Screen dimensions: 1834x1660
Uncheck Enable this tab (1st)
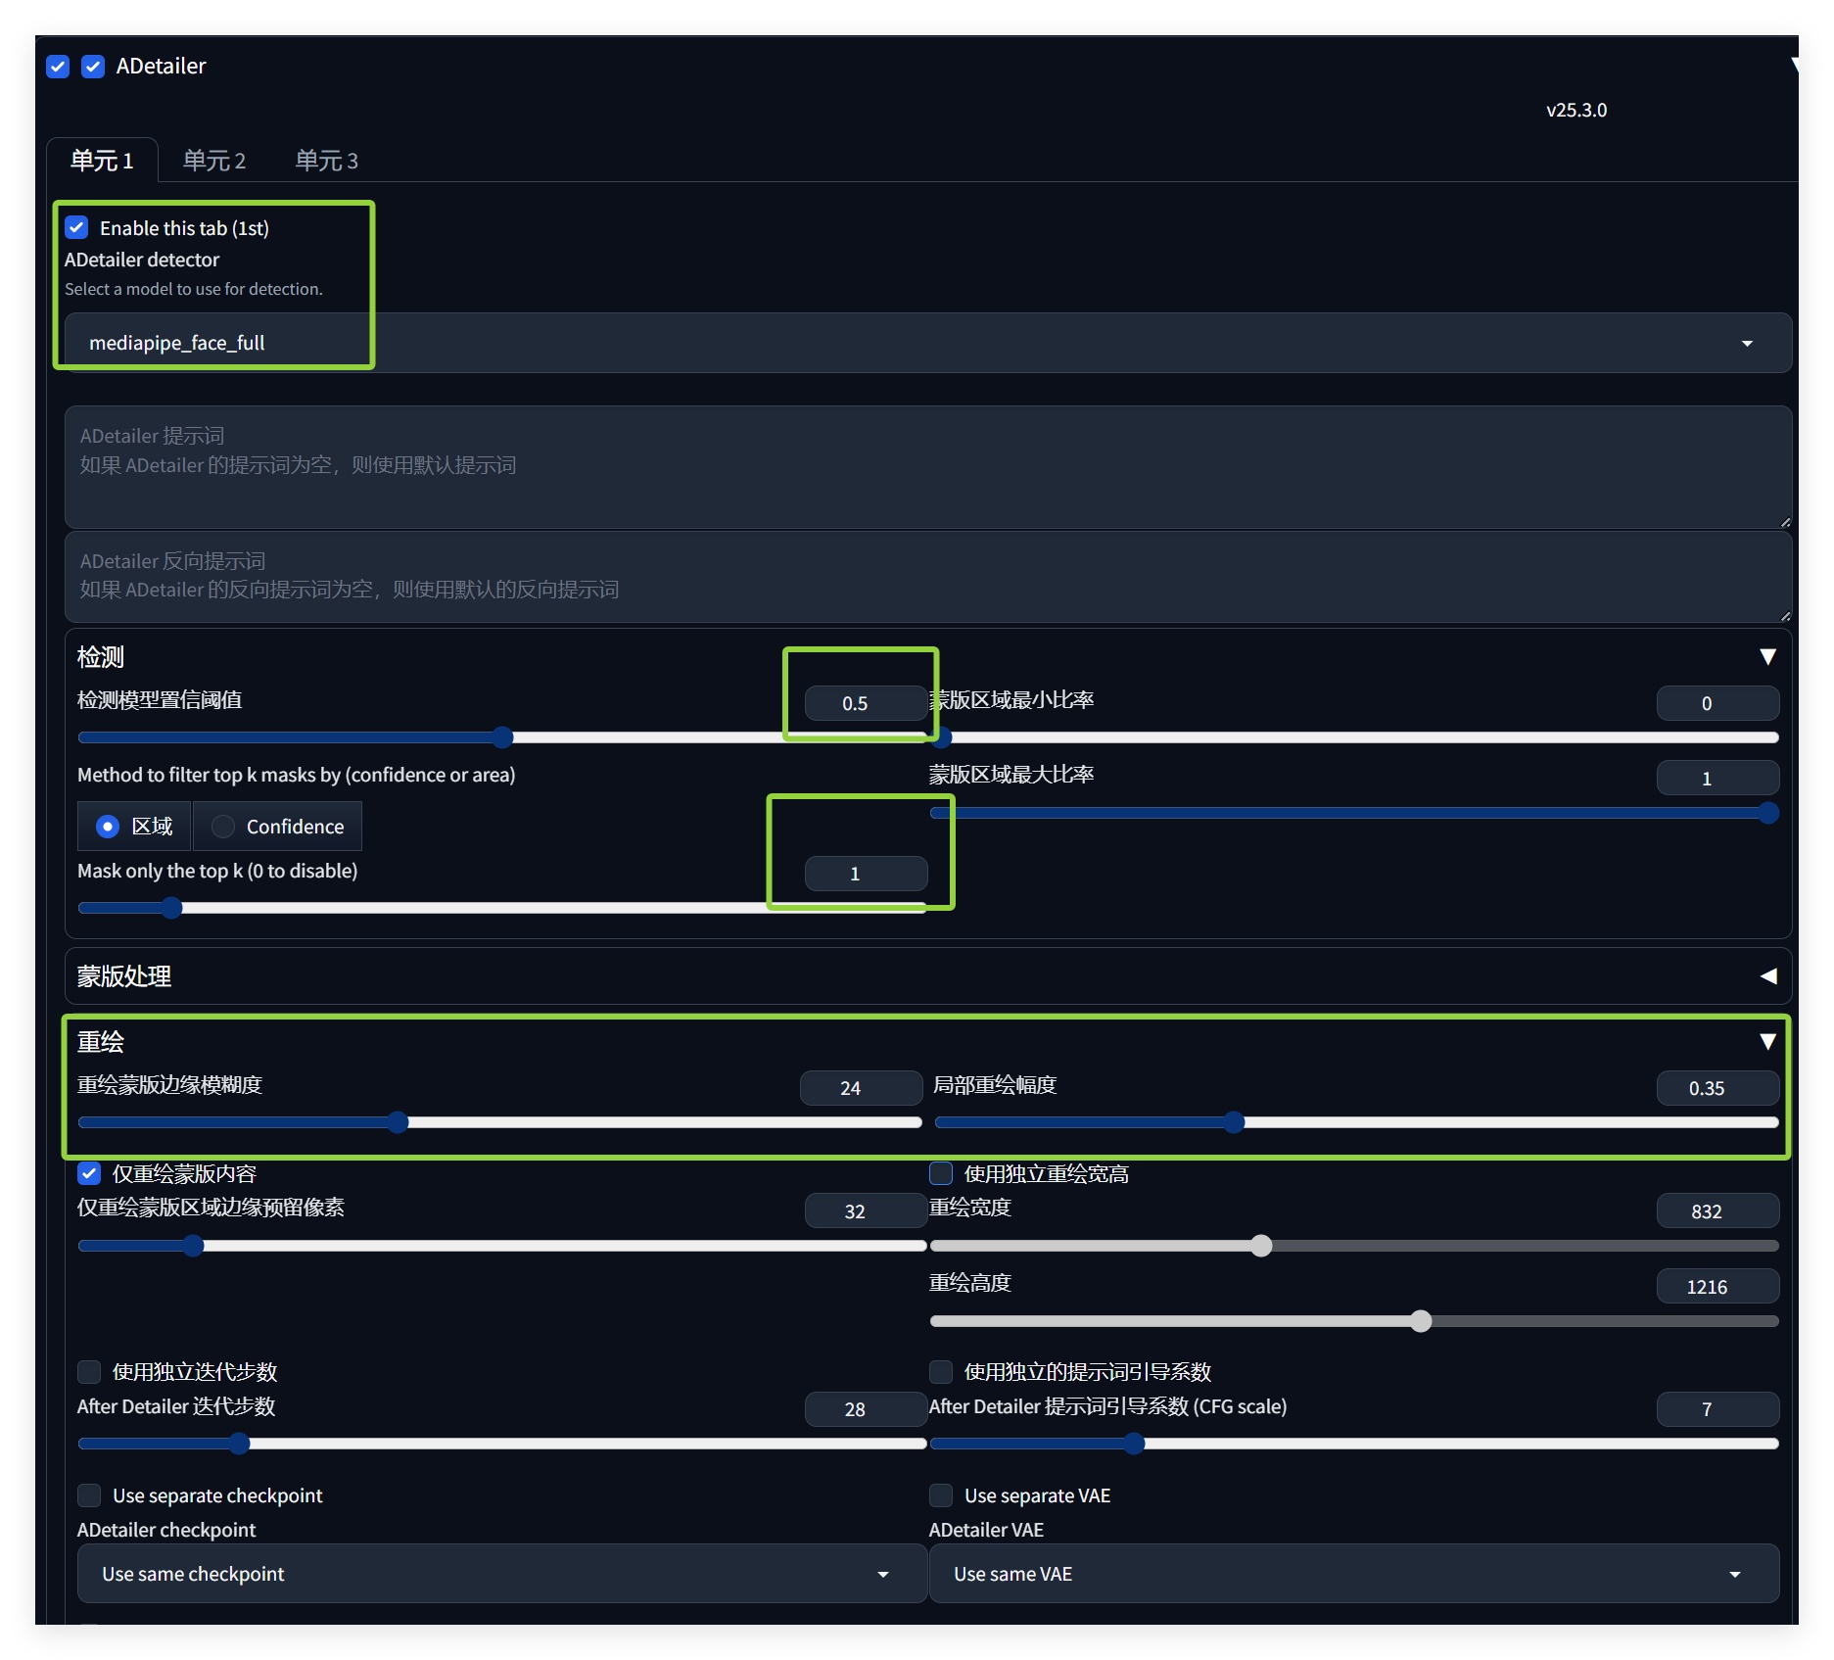(x=77, y=228)
